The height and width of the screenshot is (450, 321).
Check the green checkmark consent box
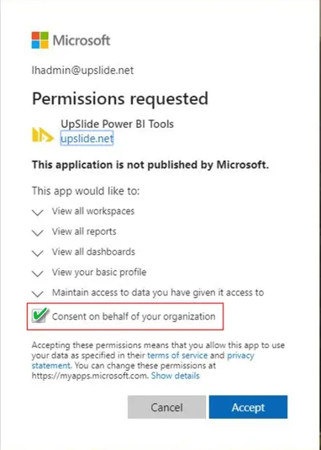tap(39, 315)
